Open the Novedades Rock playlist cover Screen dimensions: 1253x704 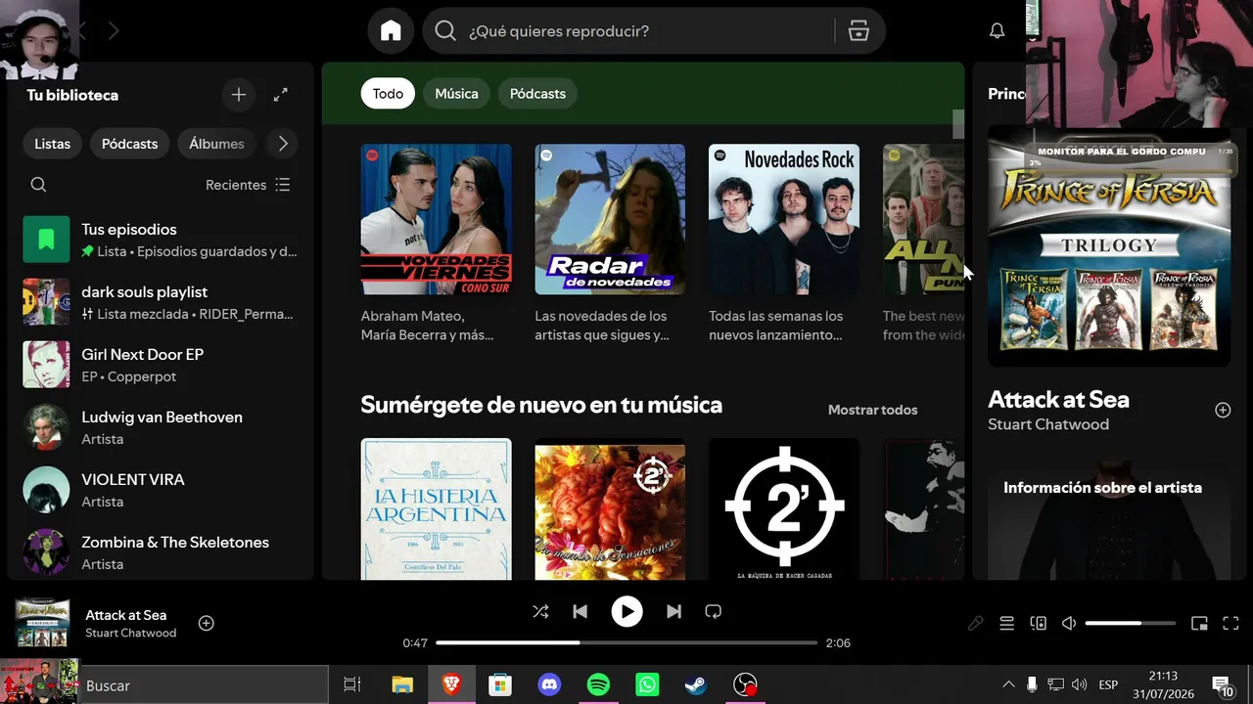point(784,219)
